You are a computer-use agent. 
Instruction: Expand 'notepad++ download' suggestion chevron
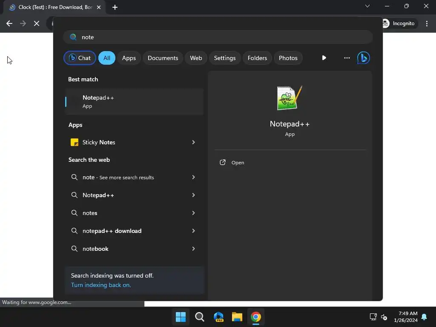(193, 231)
